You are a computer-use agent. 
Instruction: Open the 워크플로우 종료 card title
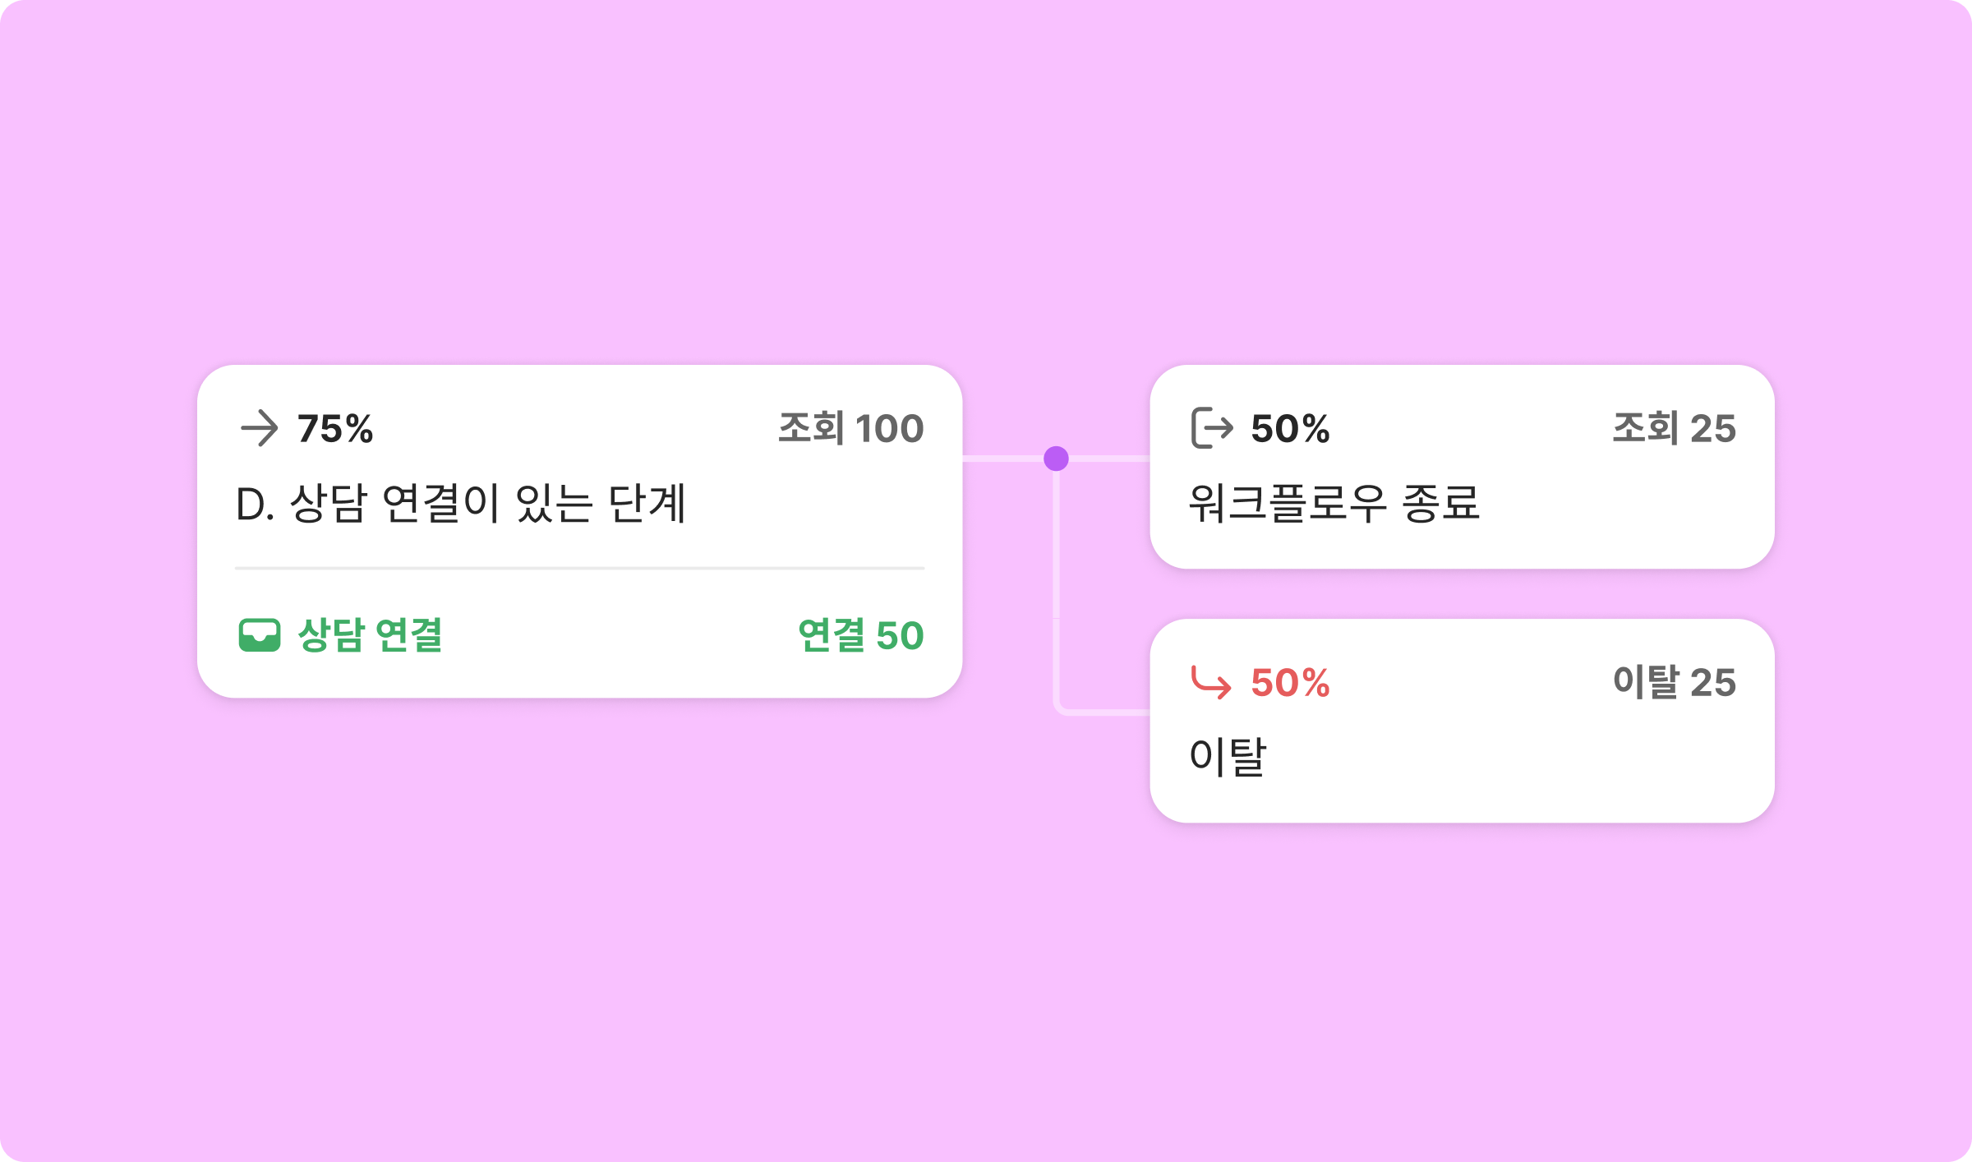(1334, 503)
